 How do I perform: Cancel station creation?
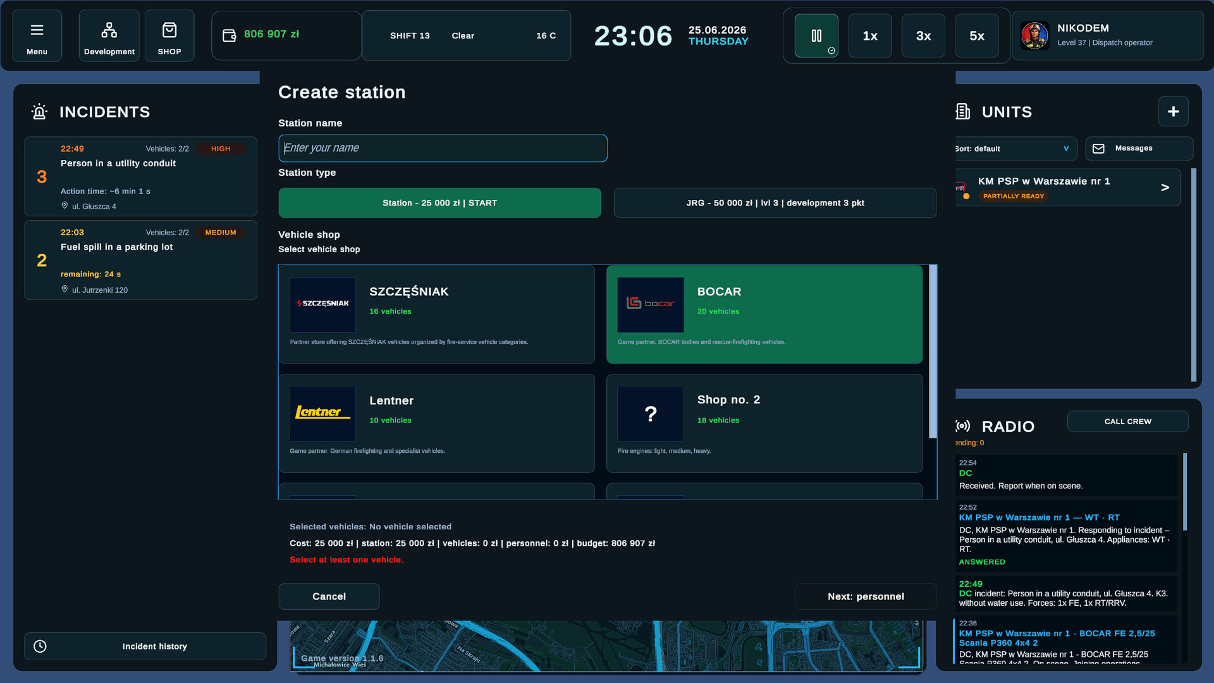(329, 596)
